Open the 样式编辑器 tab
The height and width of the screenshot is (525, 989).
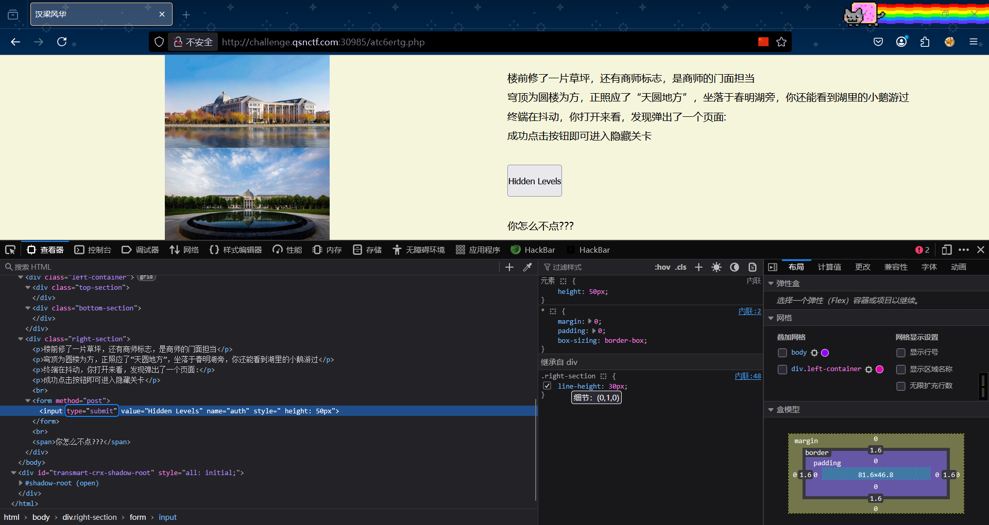point(236,250)
